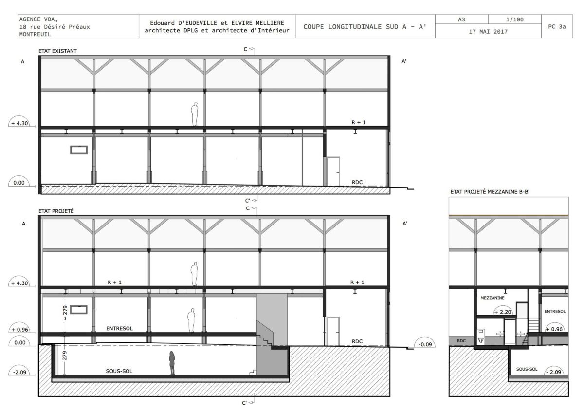Select the title COUPE LONGITUDINALE SUD A - A'
584x413 pixels.
(x=365, y=27)
